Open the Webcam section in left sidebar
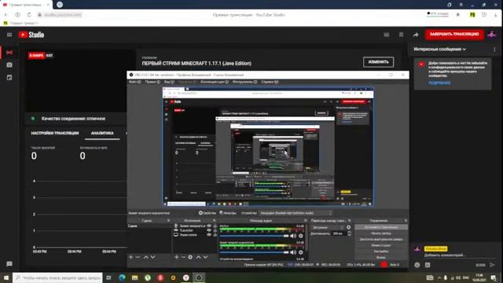 pyautogui.click(x=9, y=64)
